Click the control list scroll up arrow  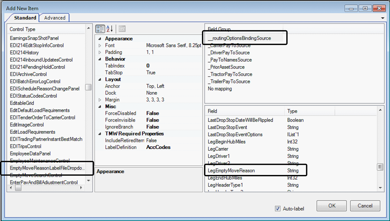pos(89,29)
